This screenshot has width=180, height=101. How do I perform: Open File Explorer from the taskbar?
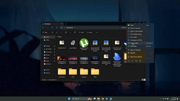click(98, 99)
